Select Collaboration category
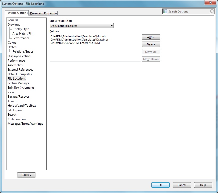218x193 pixels. (17, 119)
